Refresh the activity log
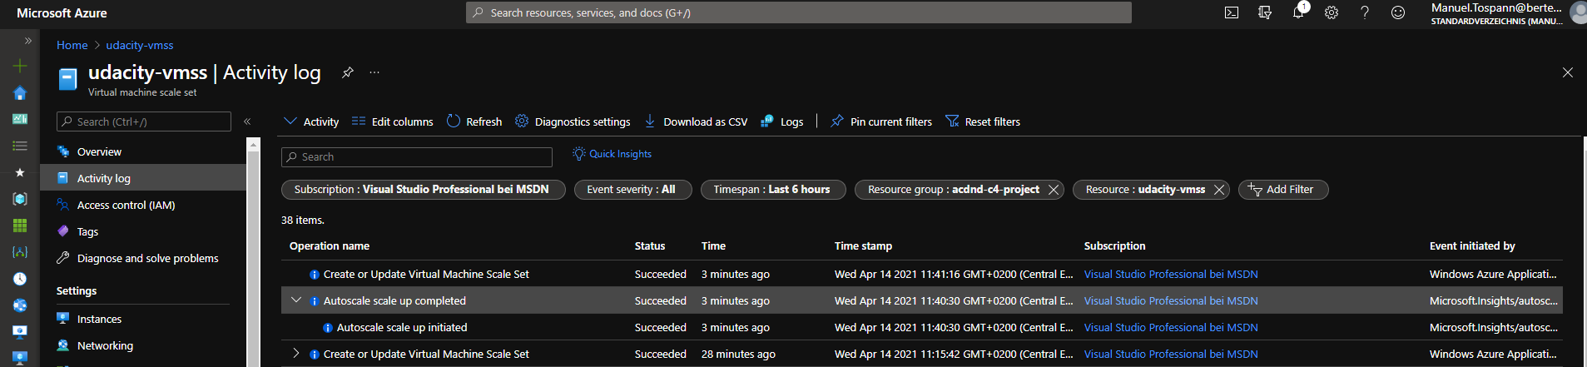 coord(474,122)
